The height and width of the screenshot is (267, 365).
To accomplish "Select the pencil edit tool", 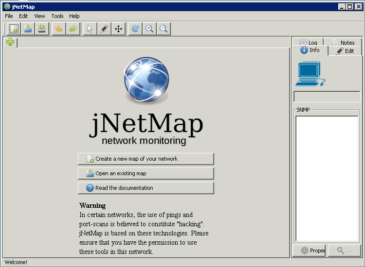I will coord(104,29).
